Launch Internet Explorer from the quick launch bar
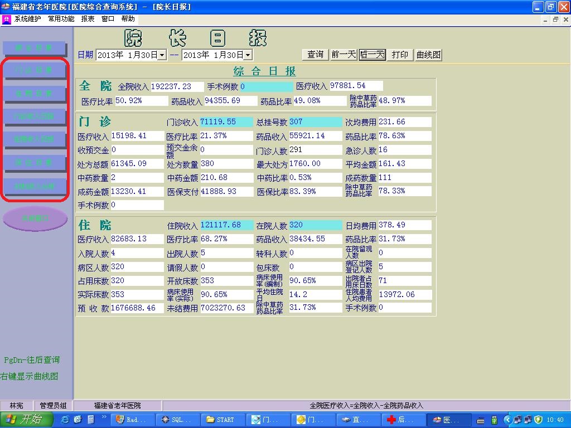The width and height of the screenshot is (571, 428). (x=66, y=420)
